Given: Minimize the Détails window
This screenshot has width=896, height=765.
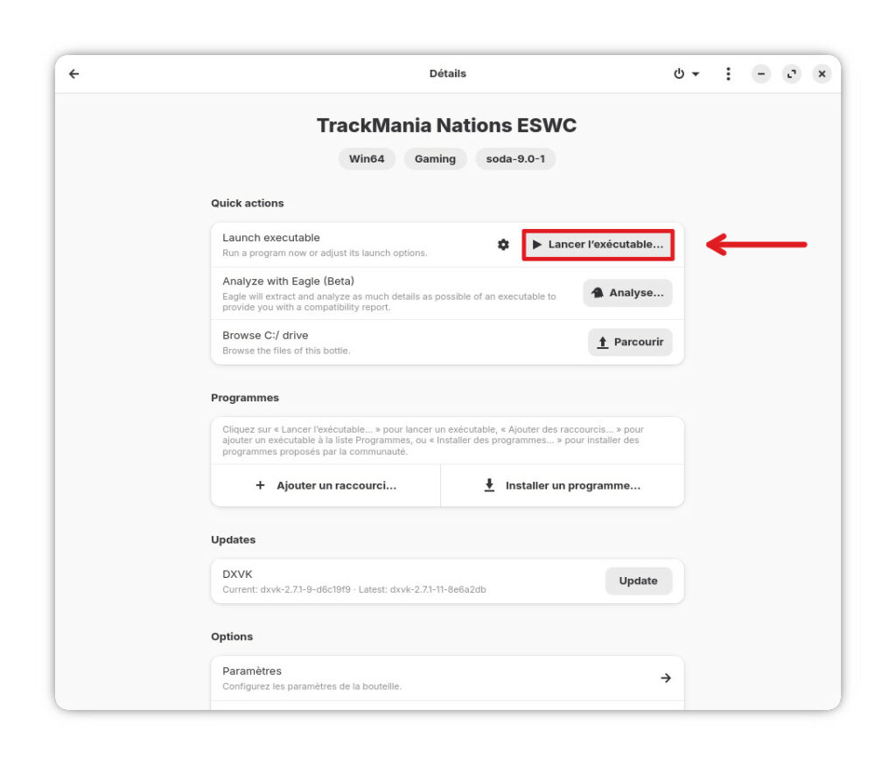Looking at the screenshot, I should pos(761,74).
